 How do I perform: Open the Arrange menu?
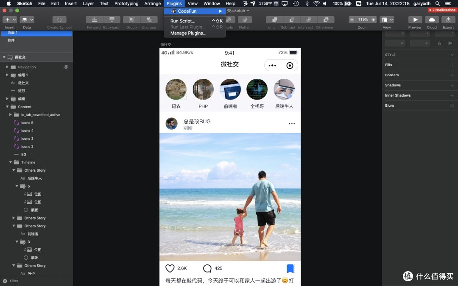click(x=153, y=3)
